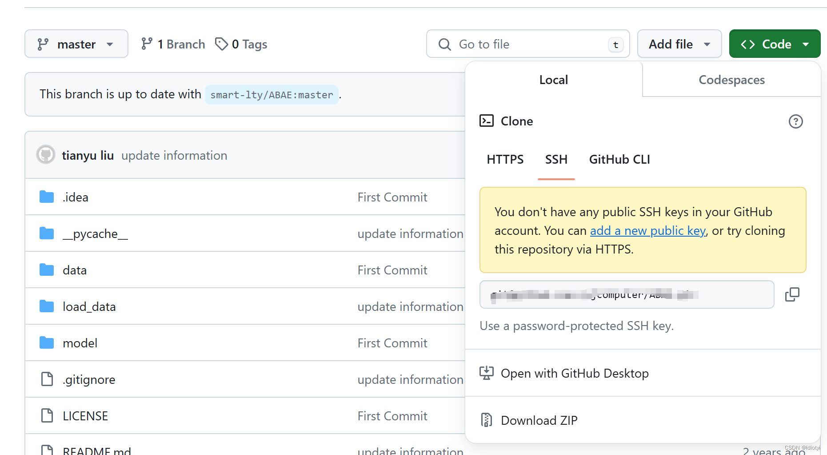This screenshot has width=827, height=455.
Task: Click the branch icon beside 1 Branch
Action: pyautogui.click(x=147, y=44)
